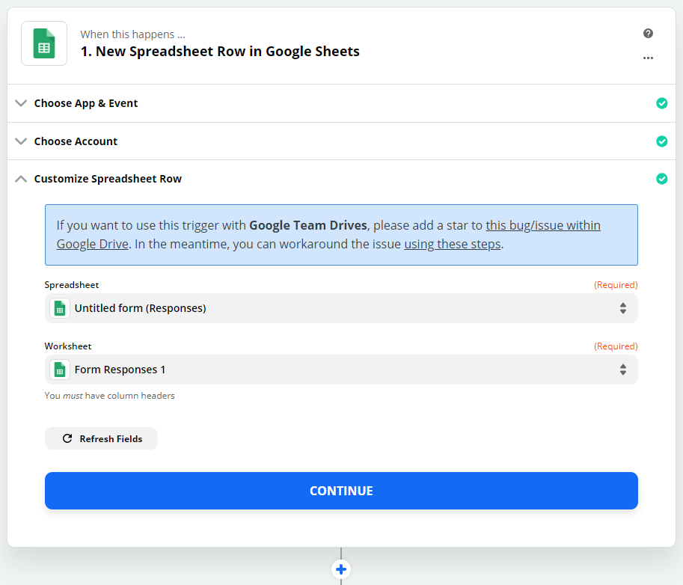
Task: Click the step title New Spreadsheet Row in Google Sheets
Action: 220,52
